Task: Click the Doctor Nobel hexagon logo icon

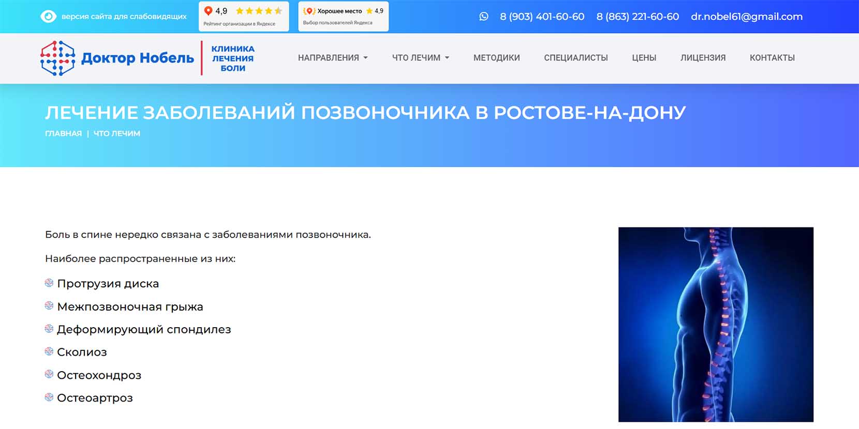Action: 57,58
